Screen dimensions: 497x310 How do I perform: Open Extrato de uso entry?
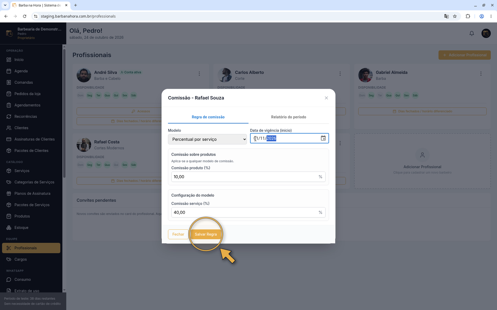coord(31,291)
